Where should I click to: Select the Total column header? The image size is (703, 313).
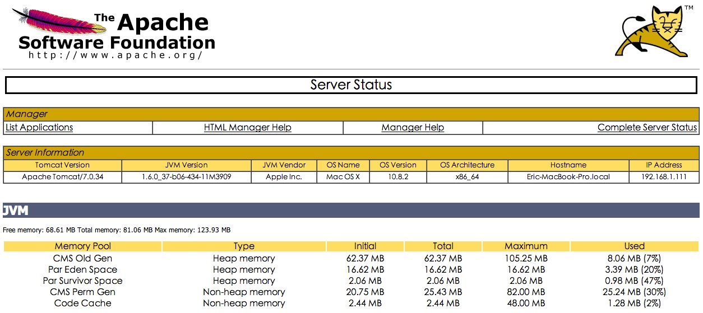443,246
